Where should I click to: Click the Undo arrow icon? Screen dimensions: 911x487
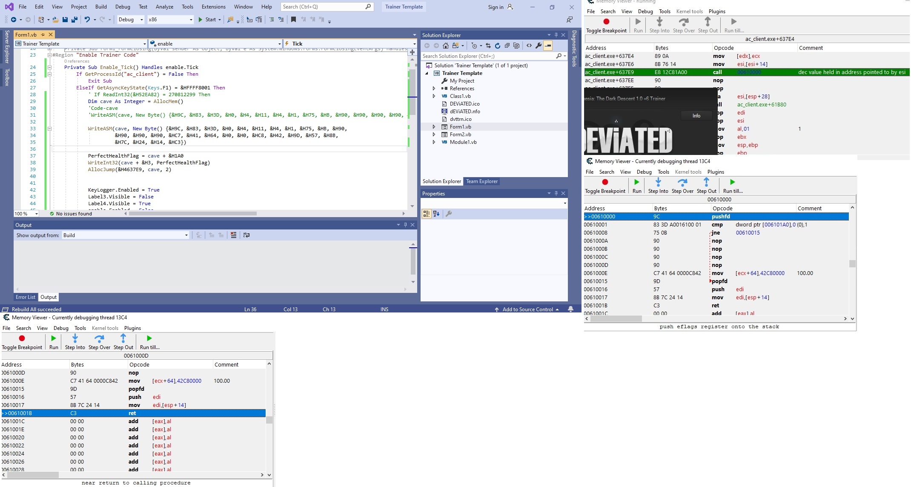[x=87, y=20]
